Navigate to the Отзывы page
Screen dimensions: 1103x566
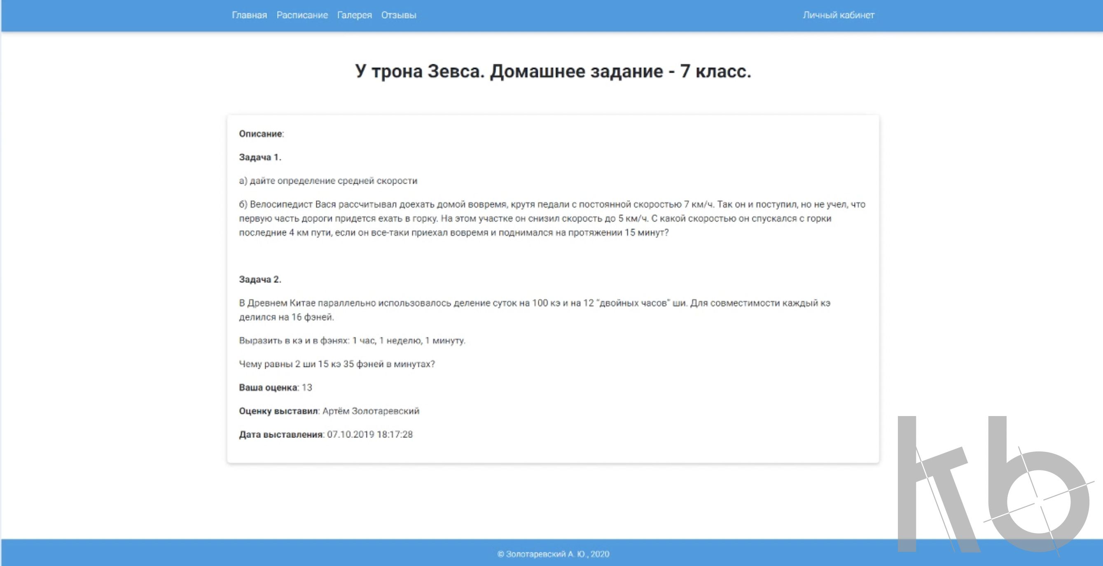pyautogui.click(x=398, y=15)
